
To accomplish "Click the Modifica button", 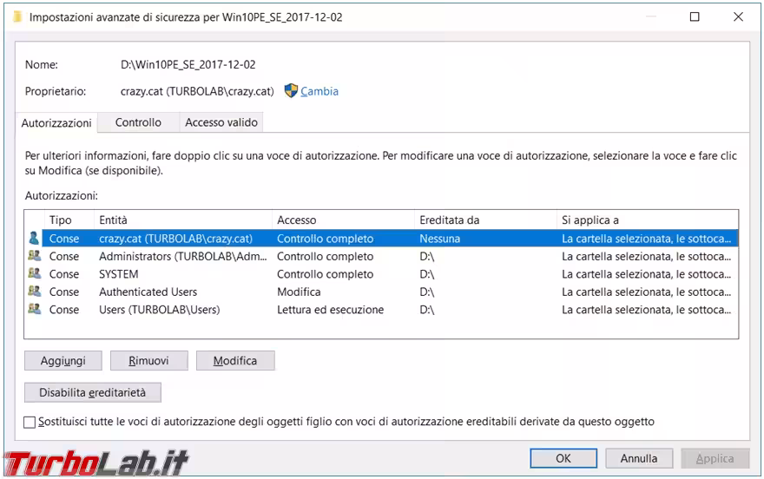I will [x=234, y=361].
